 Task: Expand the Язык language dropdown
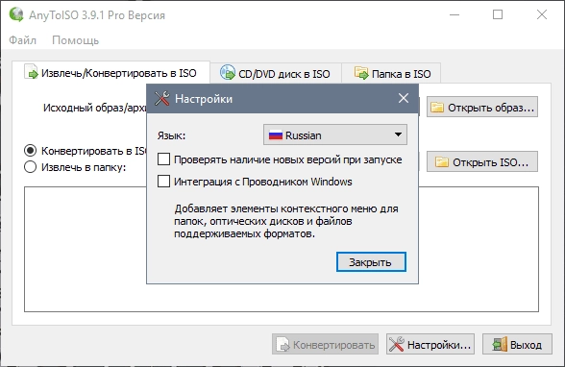pyautogui.click(x=335, y=135)
